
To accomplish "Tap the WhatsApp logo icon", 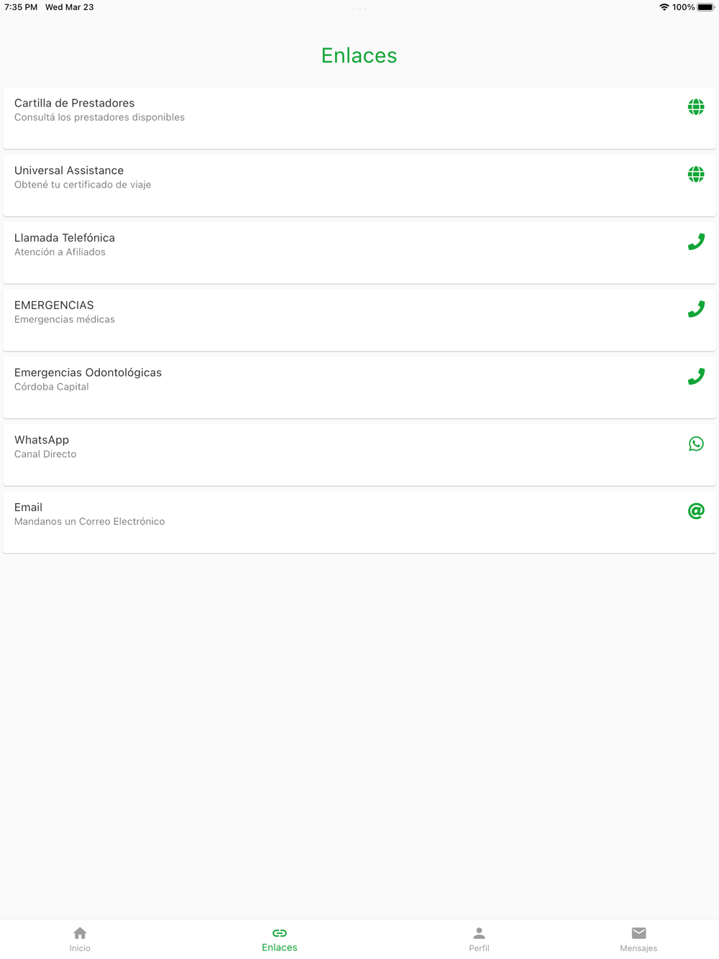I will point(695,444).
